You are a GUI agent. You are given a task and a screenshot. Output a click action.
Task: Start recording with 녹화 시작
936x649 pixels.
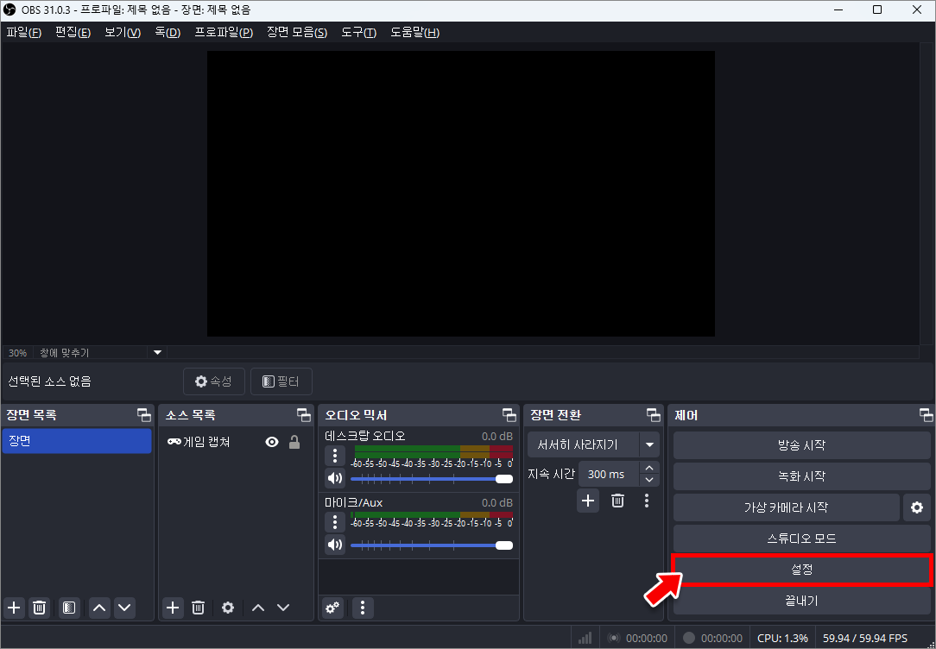801,476
